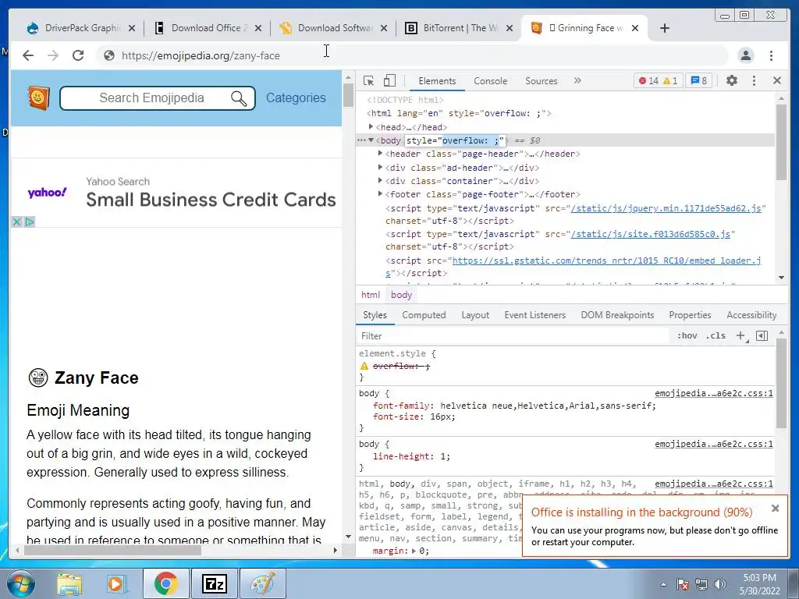Expand the footer page-footer node
This screenshot has width=799, height=599.
pos(380,193)
